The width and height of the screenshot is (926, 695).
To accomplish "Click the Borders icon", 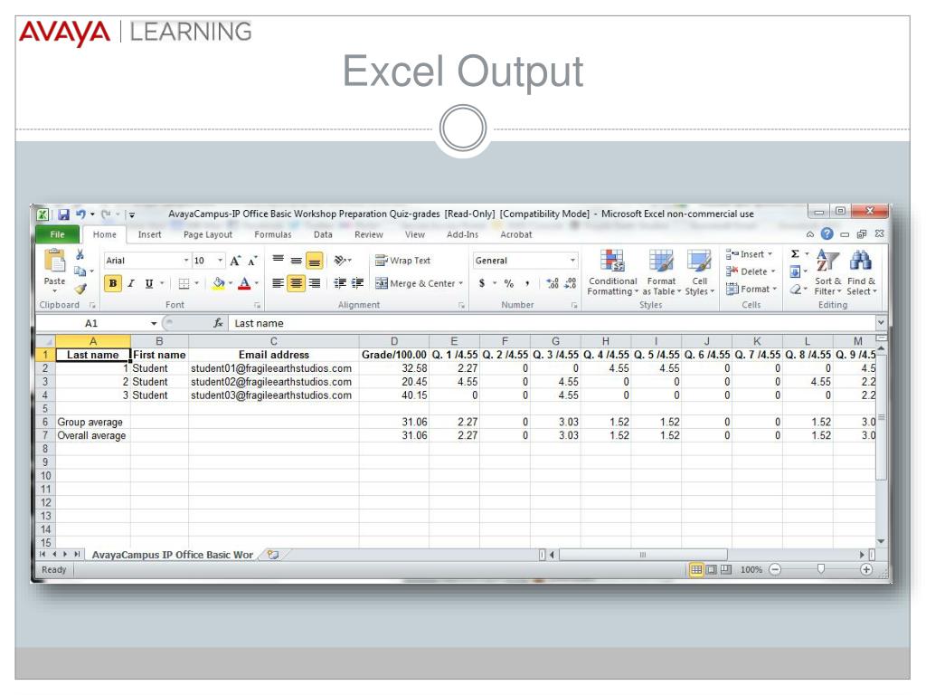I will click(184, 283).
